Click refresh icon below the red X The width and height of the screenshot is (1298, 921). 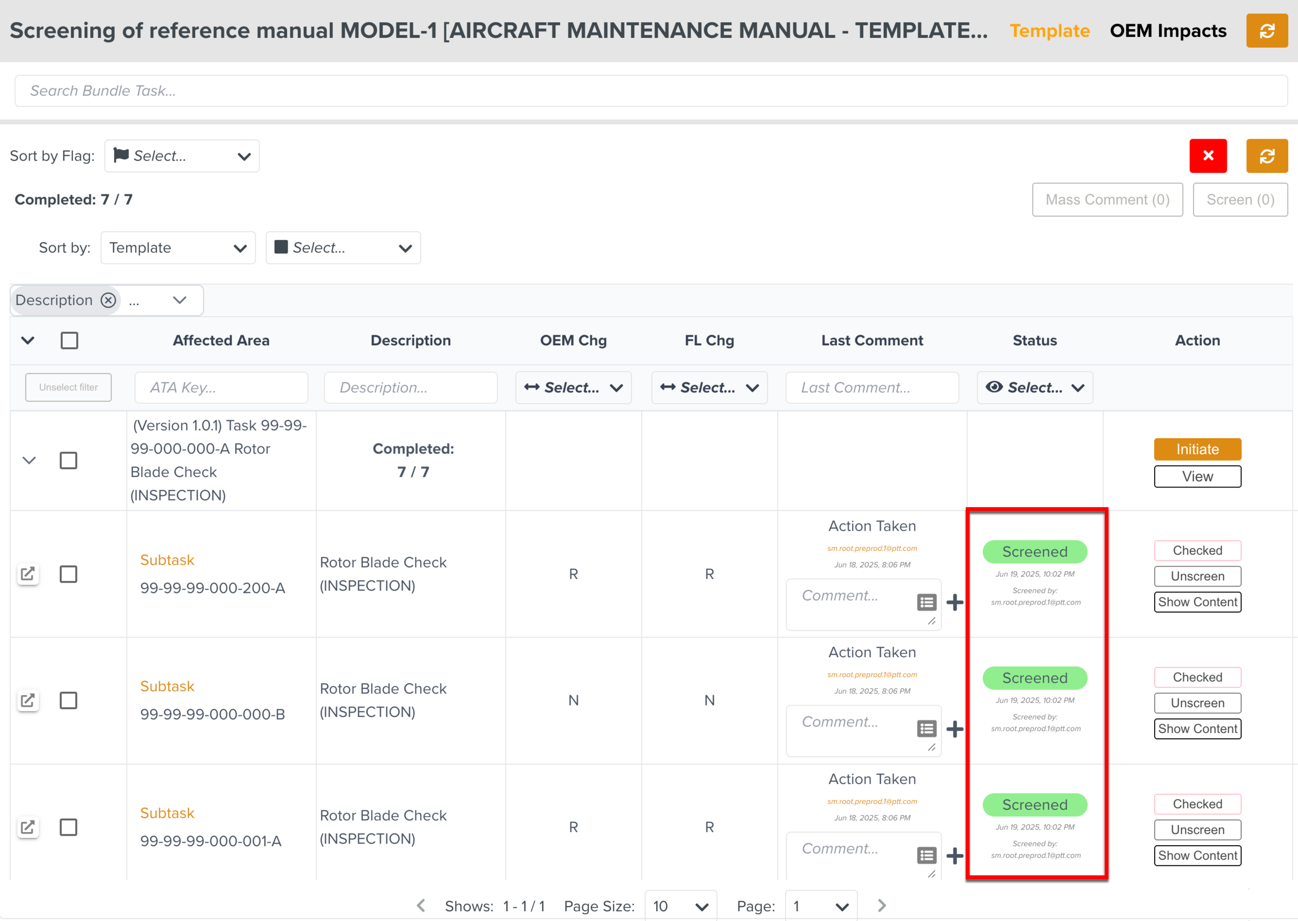[x=1266, y=155]
